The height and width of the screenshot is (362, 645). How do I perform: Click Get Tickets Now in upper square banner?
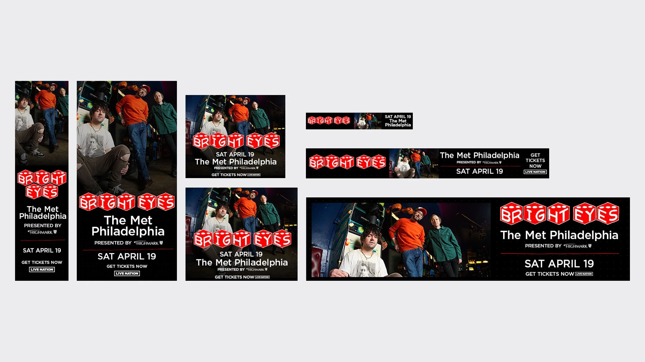229,175
